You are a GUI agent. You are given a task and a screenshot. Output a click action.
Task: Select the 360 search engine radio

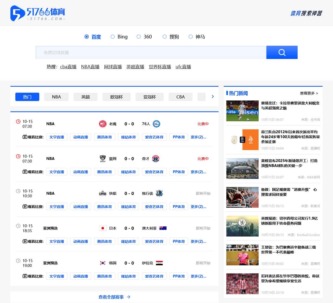[x=139, y=37]
